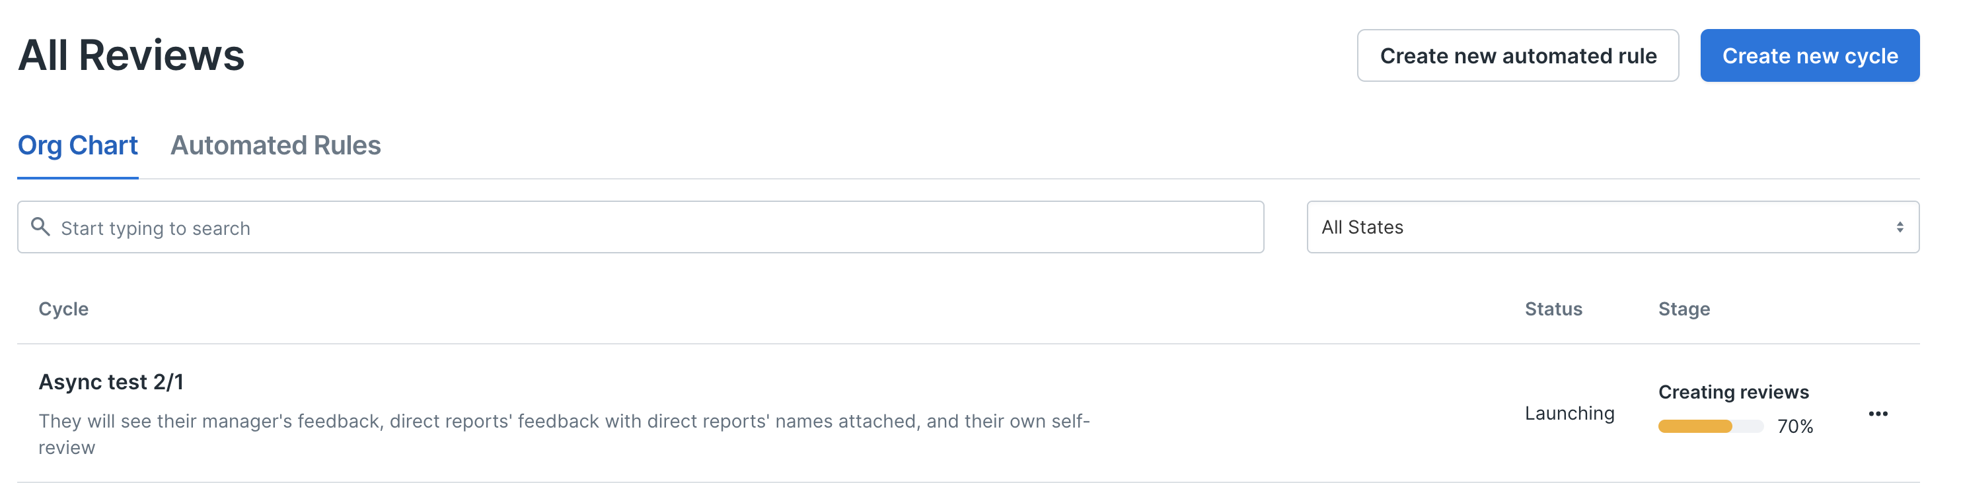Open the Async test 2/1 cycle
The image size is (1961, 483).
(111, 382)
